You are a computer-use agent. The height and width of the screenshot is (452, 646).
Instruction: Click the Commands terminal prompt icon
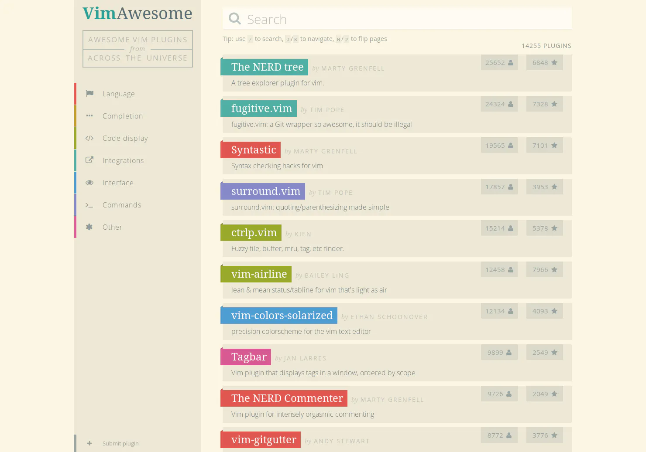coord(89,205)
